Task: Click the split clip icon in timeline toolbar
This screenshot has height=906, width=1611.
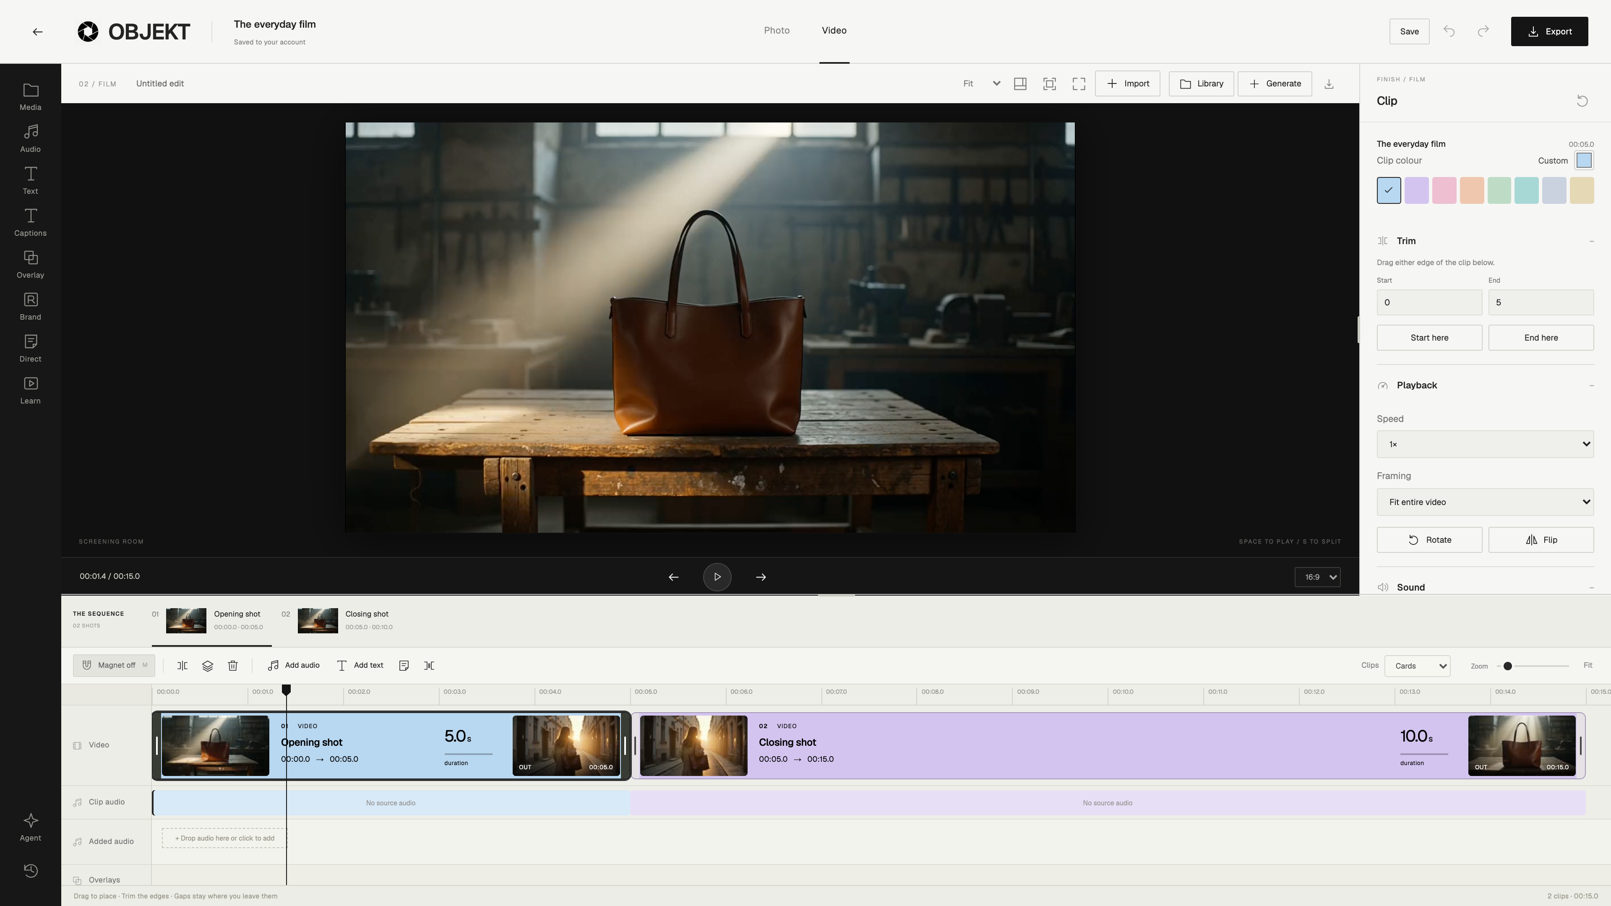Action: 182,665
